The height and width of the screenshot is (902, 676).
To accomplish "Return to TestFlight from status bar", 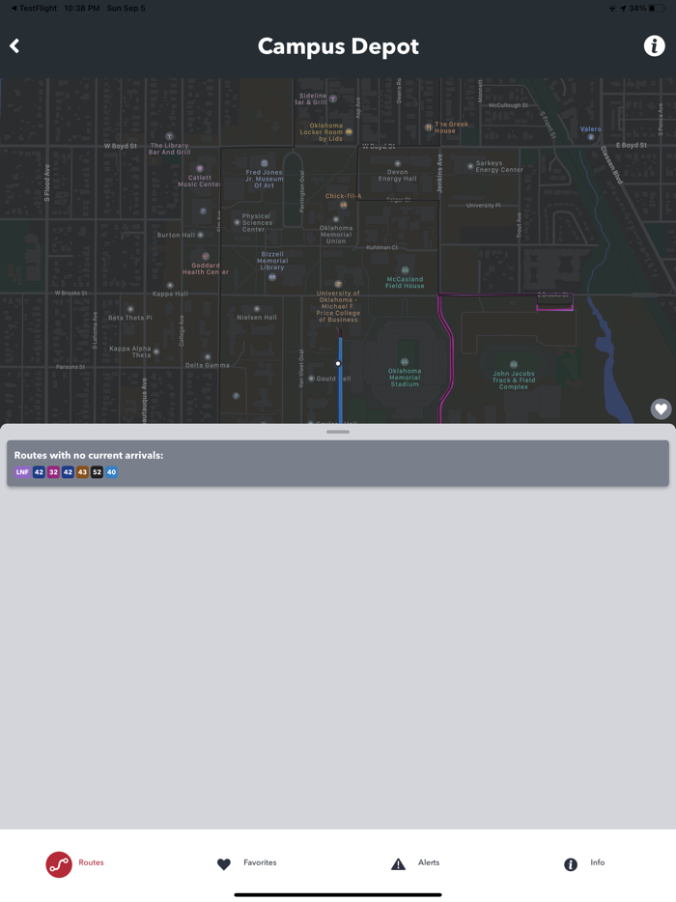I will click(34, 8).
